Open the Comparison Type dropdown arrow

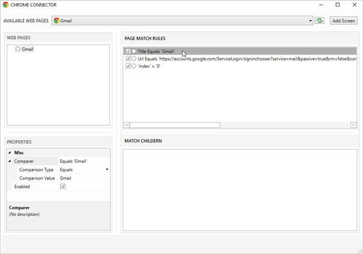point(107,169)
